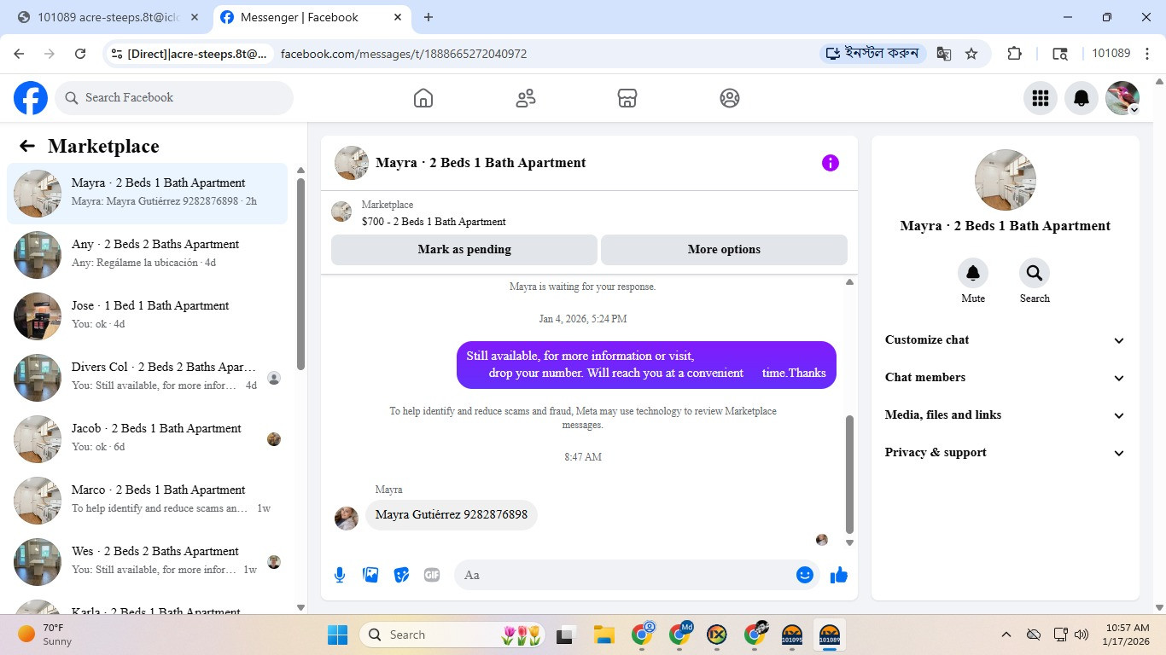The height and width of the screenshot is (655, 1166).
Task: Open the purple conversation information icon
Action: 831,163
